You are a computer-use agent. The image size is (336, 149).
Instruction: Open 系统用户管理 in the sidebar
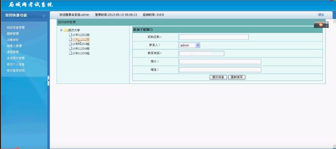pos(16,58)
